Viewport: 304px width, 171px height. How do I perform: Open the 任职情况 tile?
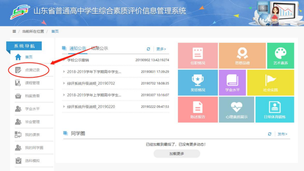(198, 56)
